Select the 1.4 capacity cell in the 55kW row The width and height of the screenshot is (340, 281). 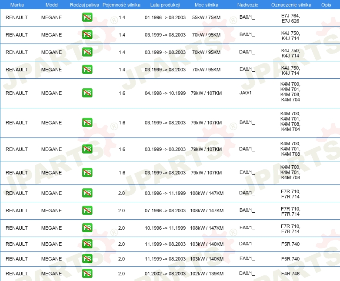[122, 17]
